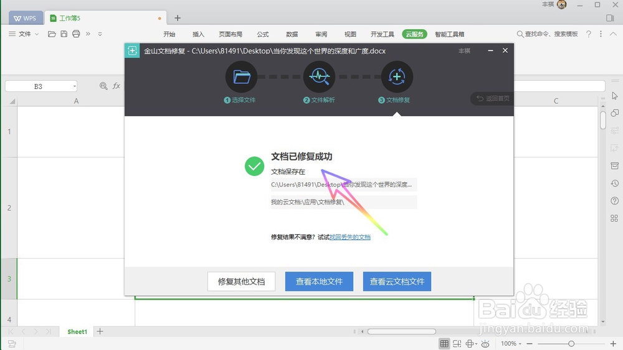The image size is (623, 350).
Task: Select the 云服务 ribbon tab
Action: click(414, 34)
